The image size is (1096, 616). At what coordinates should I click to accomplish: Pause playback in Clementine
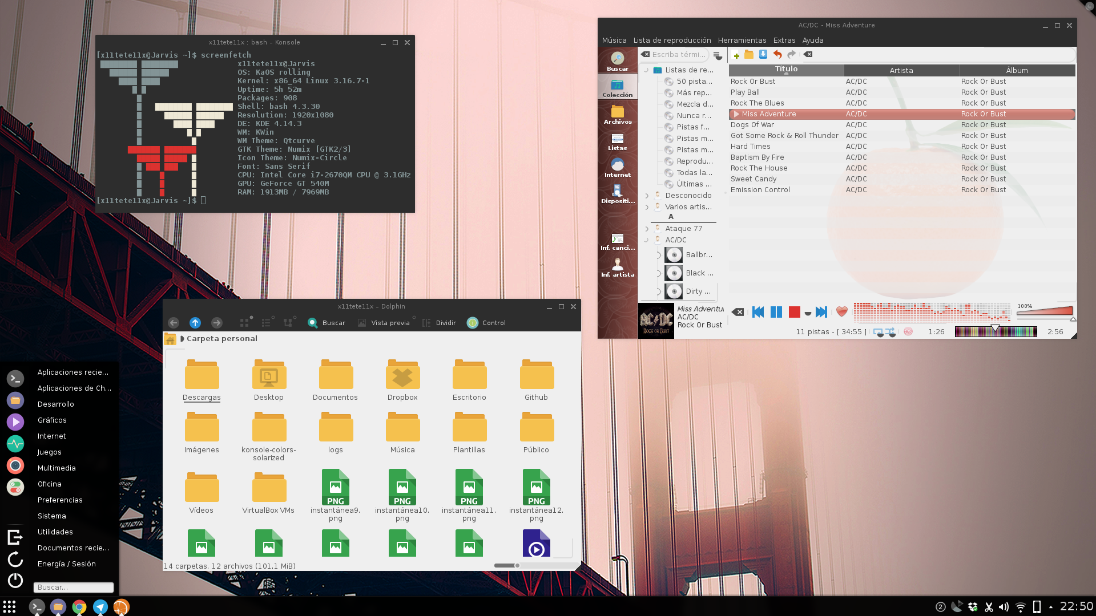pos(776,312)
